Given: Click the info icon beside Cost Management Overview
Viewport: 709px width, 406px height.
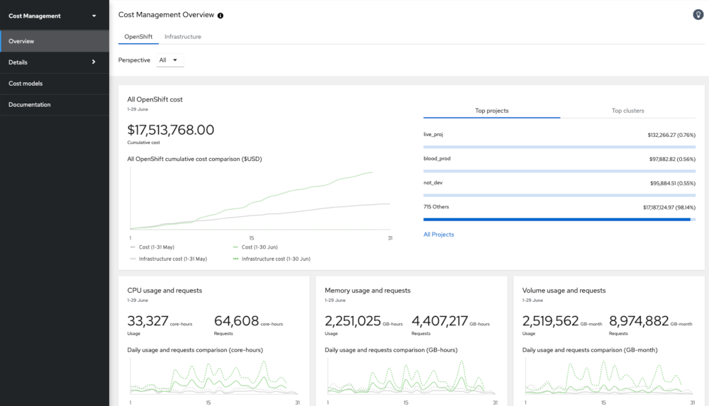Looking at the screenshot, I should click(x=220, y=16).
